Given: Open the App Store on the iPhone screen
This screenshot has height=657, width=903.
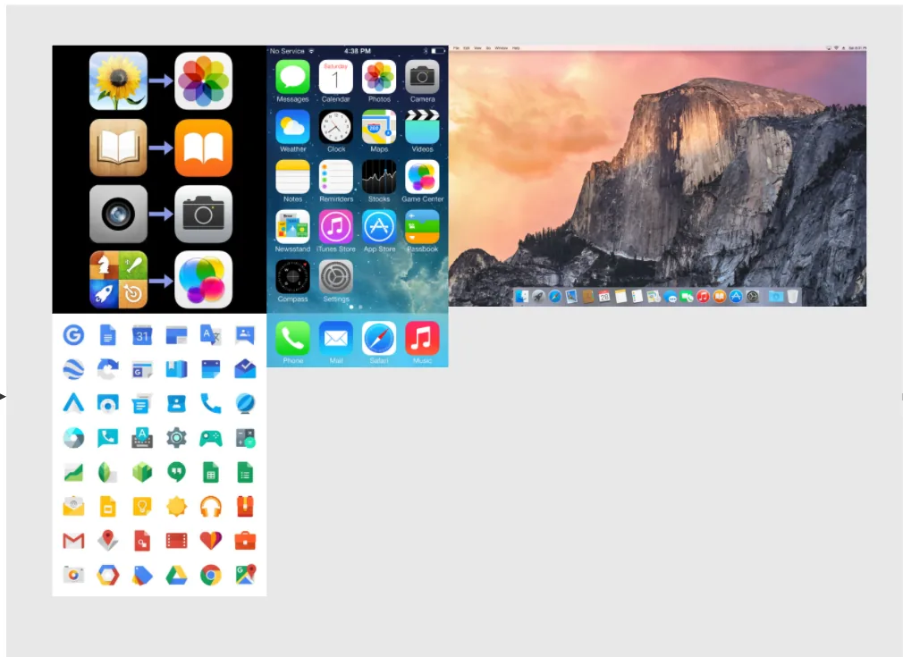Looking at the screenshot, I should (x=379, y=227).
